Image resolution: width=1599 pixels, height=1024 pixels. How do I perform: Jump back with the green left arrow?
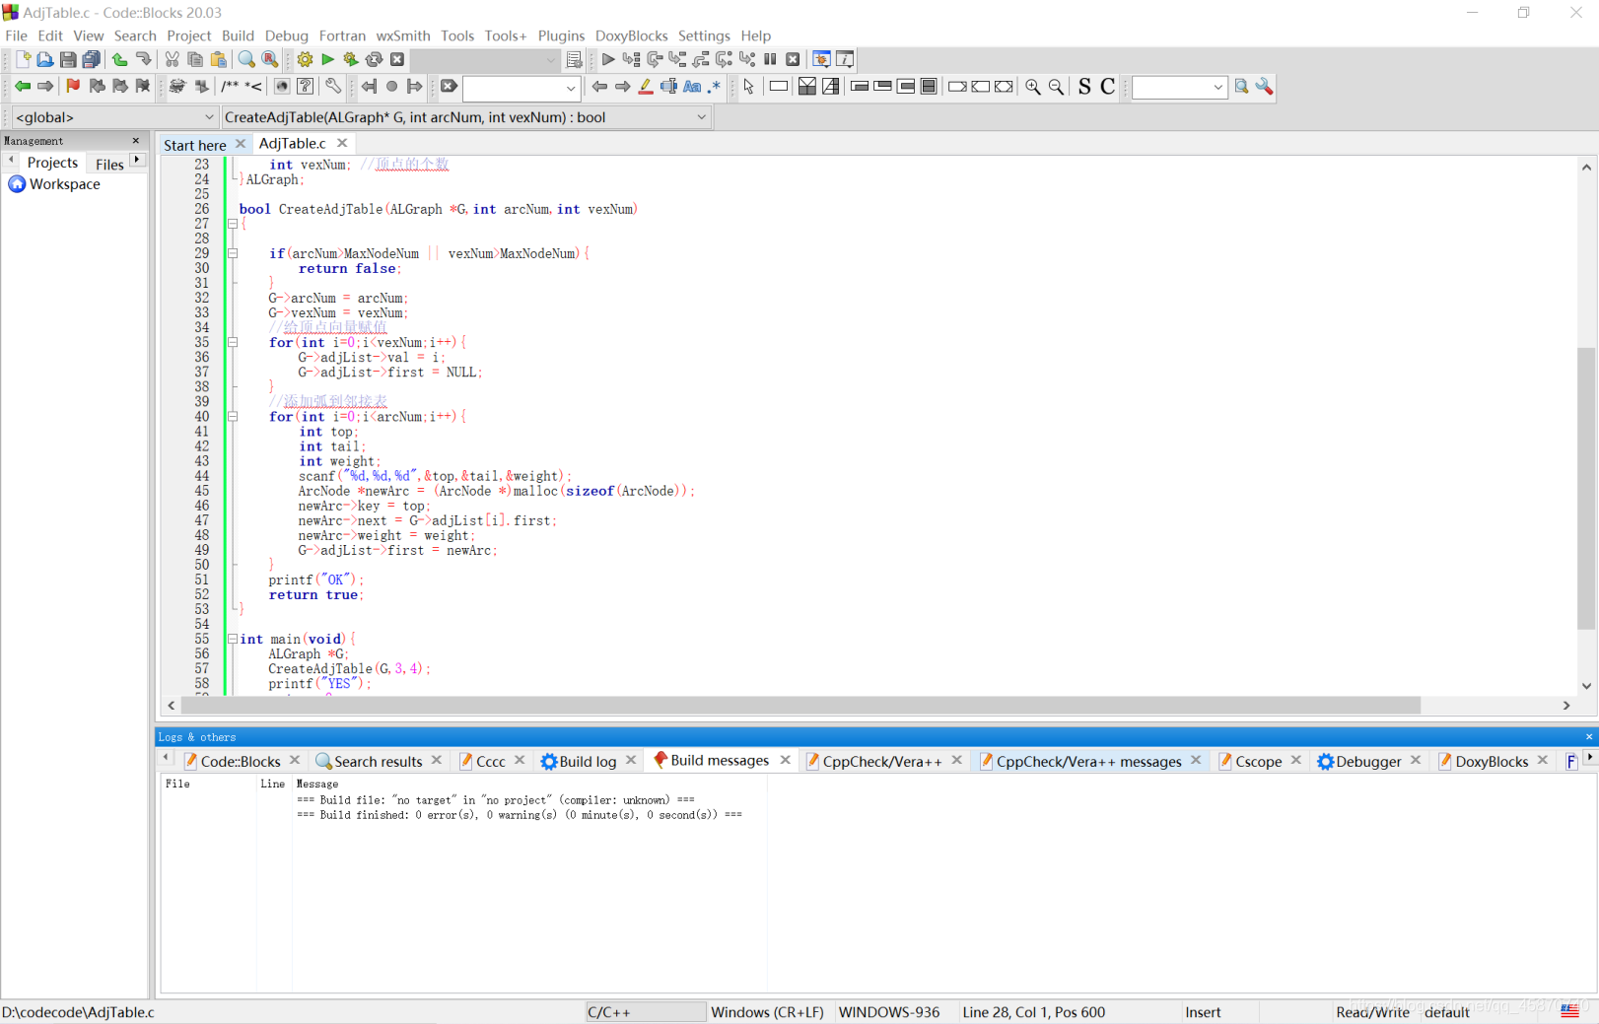pyautogui.click(x=23, y=87)
